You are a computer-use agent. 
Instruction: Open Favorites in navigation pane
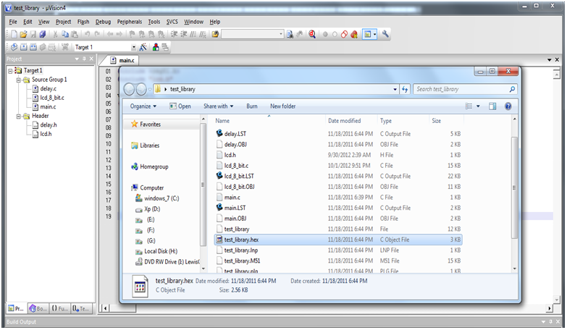click(150, 124)
